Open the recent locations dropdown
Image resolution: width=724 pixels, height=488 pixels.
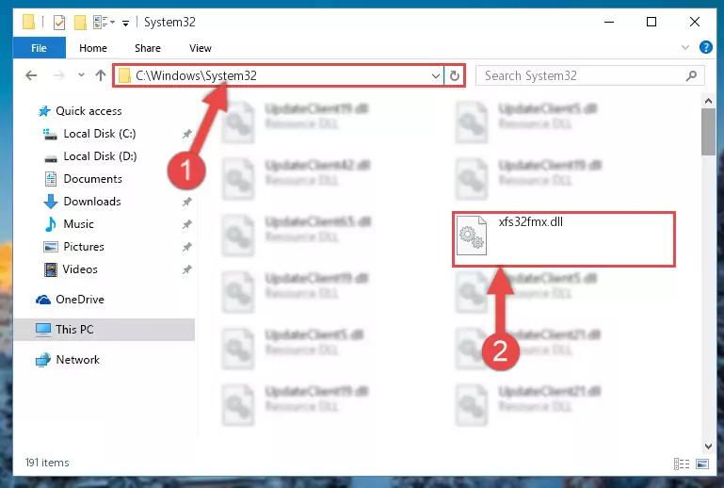pyautogui.click(x=81, y=74)
